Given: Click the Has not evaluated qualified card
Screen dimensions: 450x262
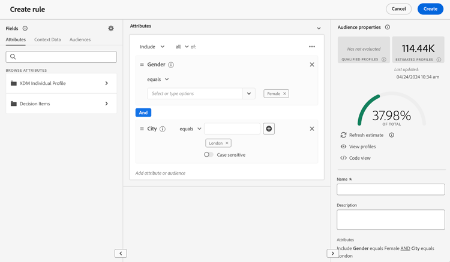Looking at the screenshot, I should point(364,50).
